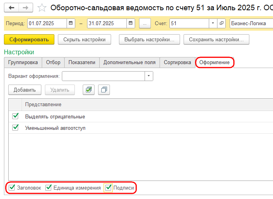This screenshot has height=199, width=273.
Task: Open the Дополнительные поля tab
Action: 130,63
